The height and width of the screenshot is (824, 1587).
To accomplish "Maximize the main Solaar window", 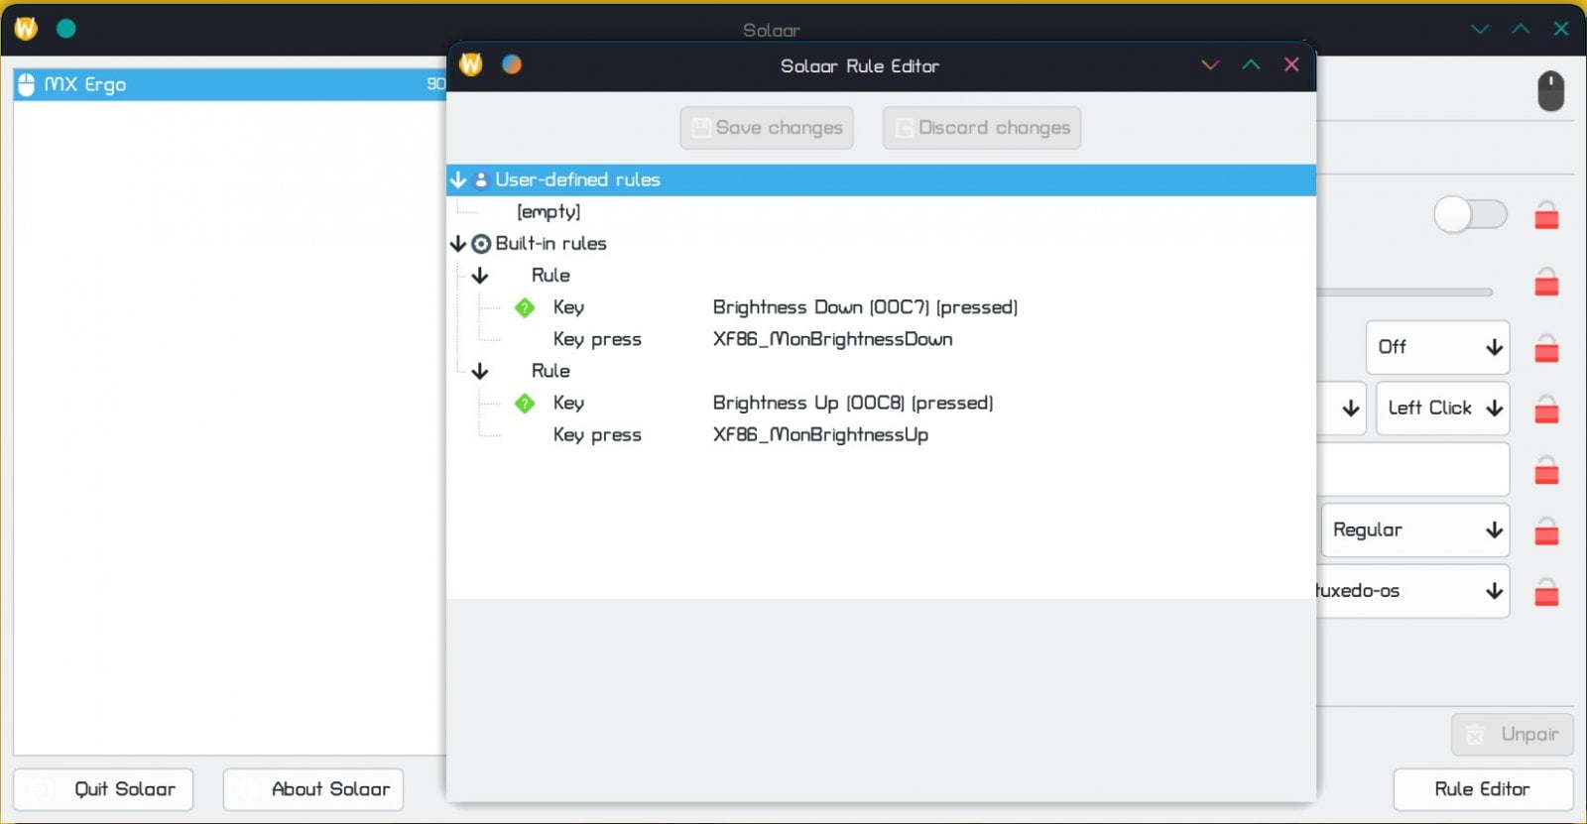I will [x=1521, y=29].
